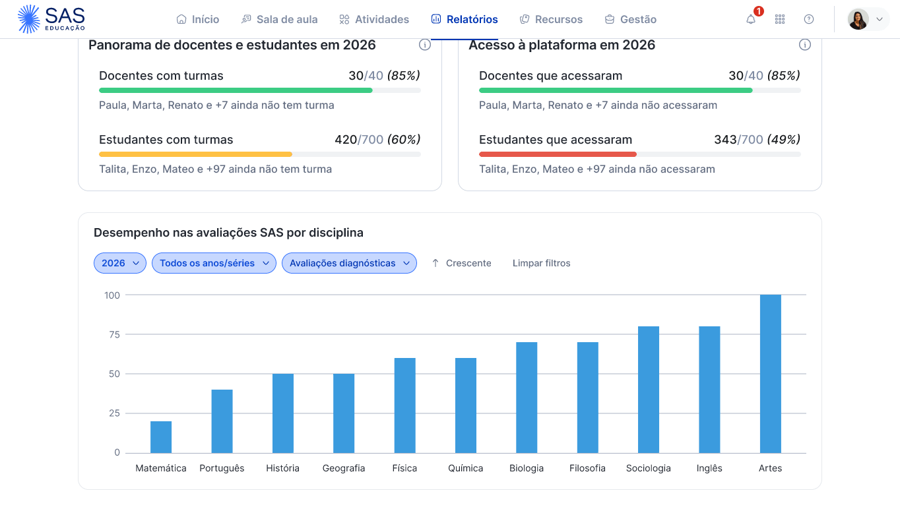The height and width of the screenshot is (505, 900).
Task: Click the apps grid icon in the top bar
Action: pos(779,19)
